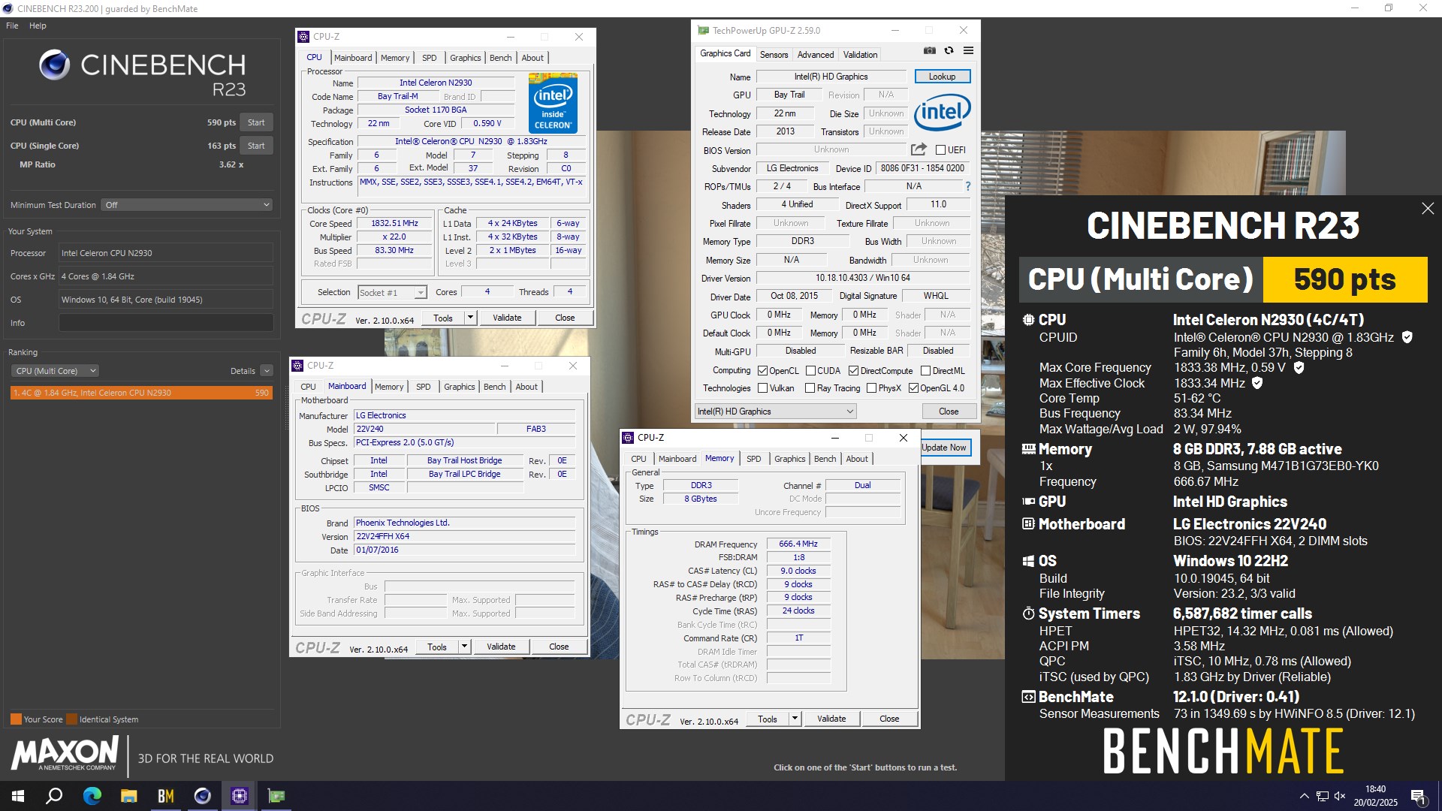Toggle the UEFI checkbox in GPU-Z
Viewport: 1442px width, 811px height.
(940, 150)
